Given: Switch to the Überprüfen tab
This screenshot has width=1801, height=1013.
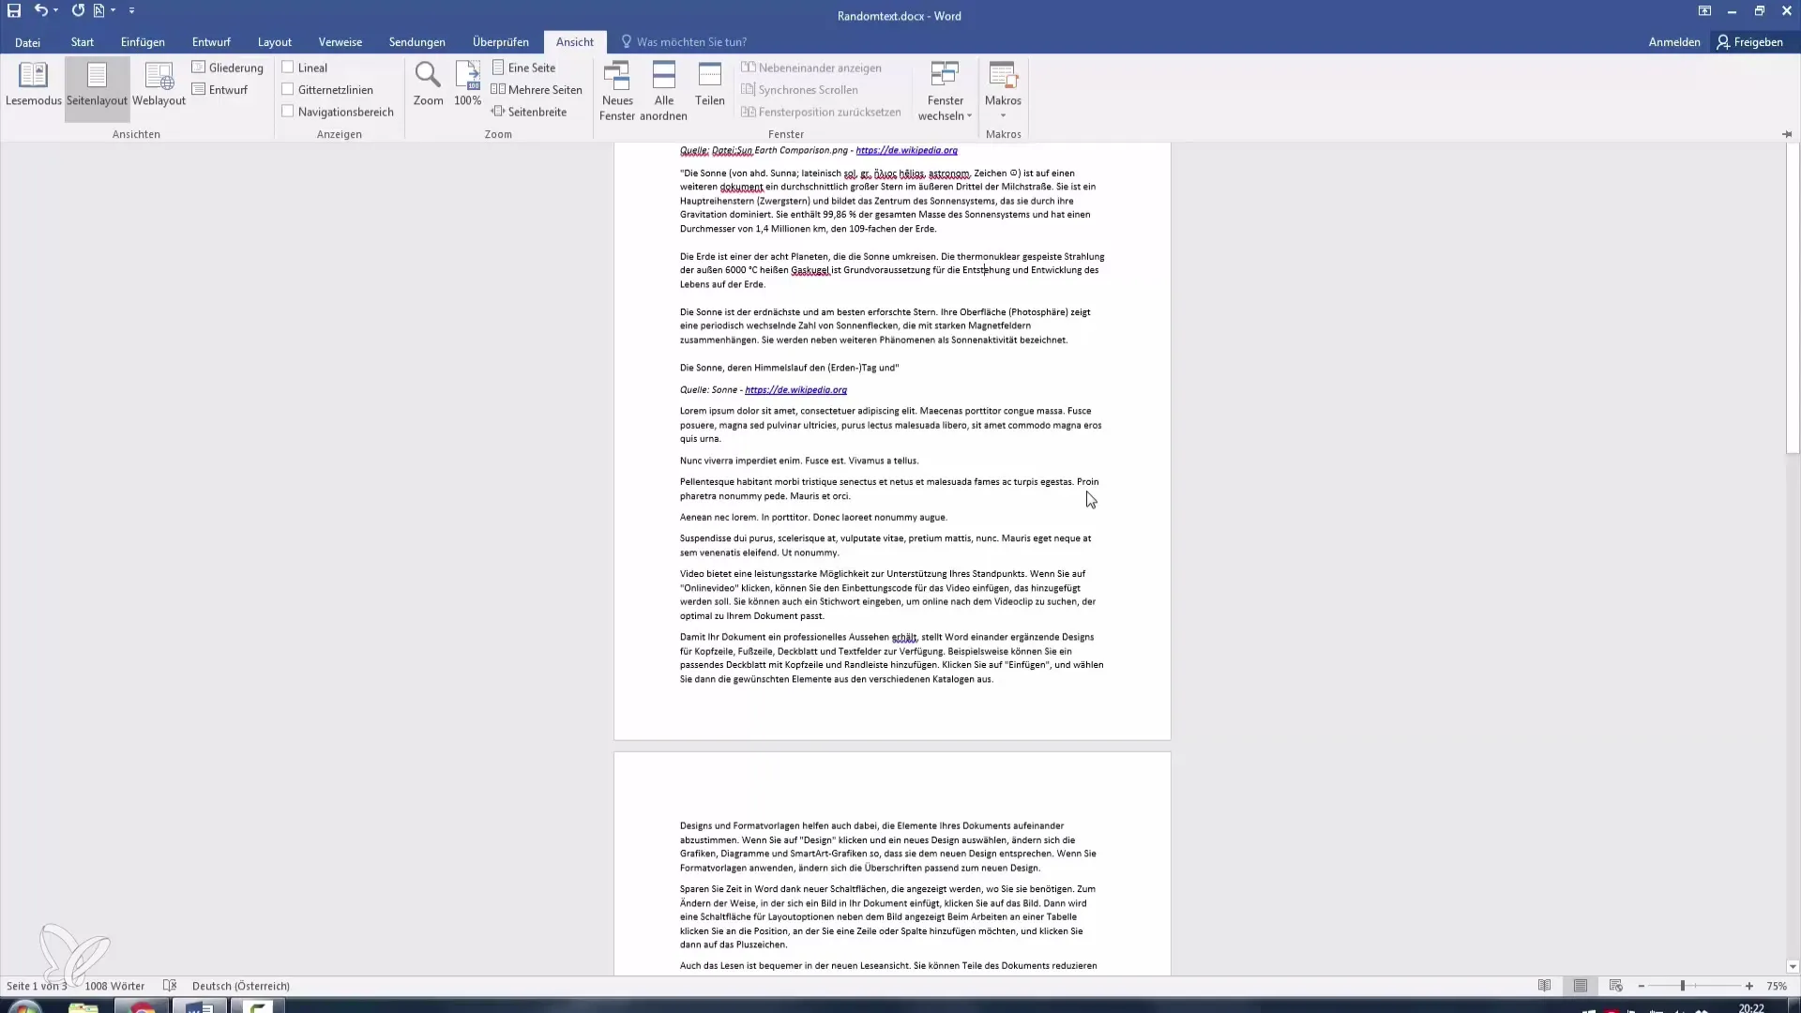Looking at the screenshot, I should [501, 42].
